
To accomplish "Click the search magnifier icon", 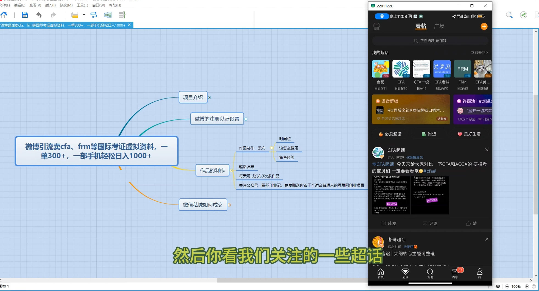I will click(x=509, y=15).
